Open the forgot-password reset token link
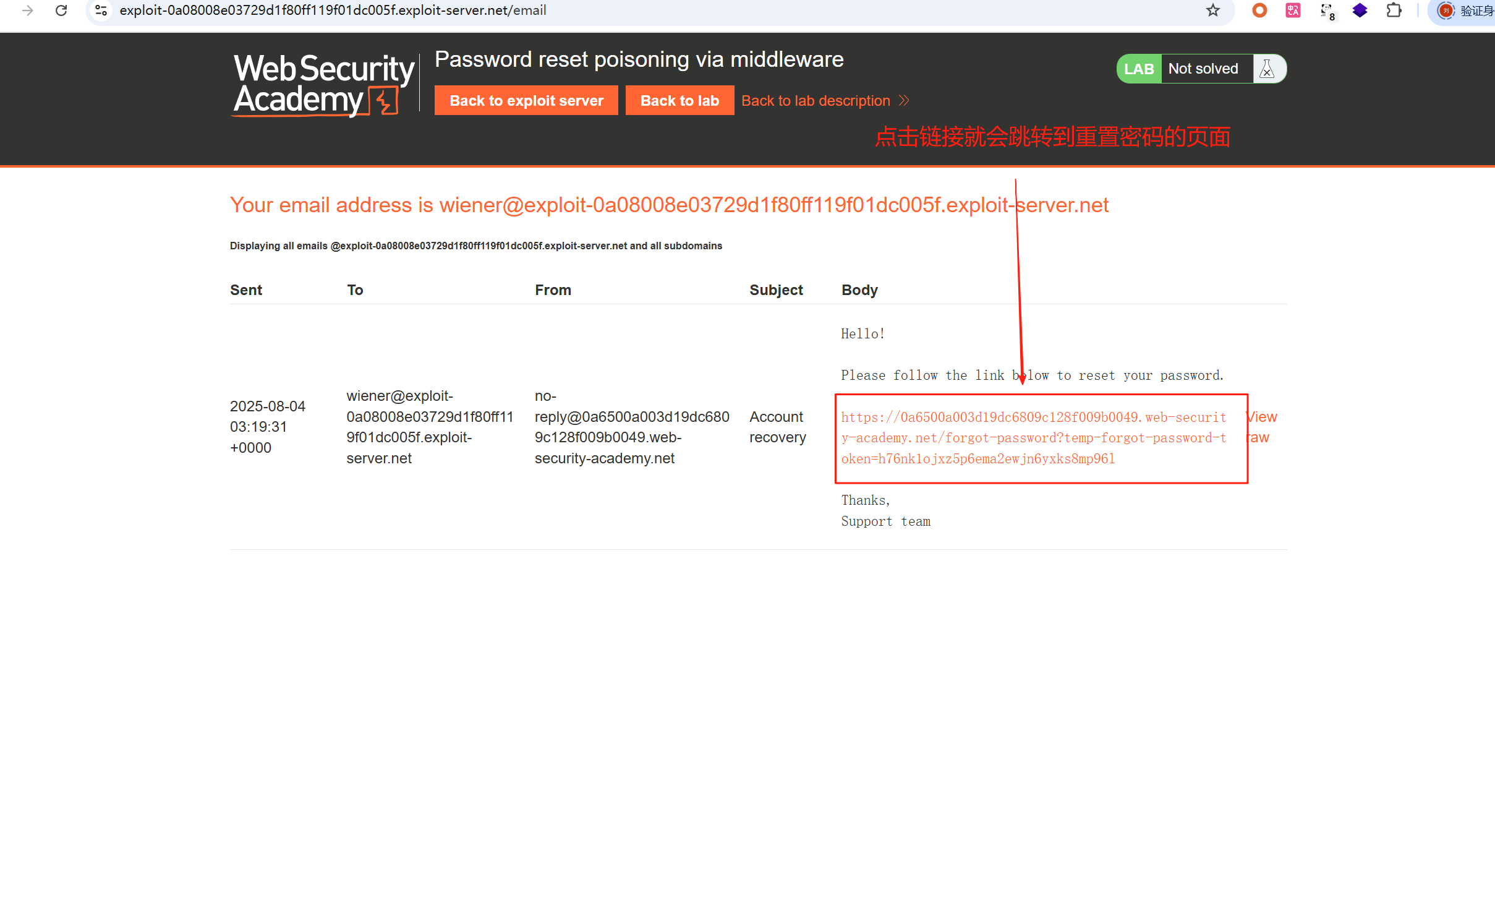This screenshot has height=900, width=1495. click(x=1033, y=438)
